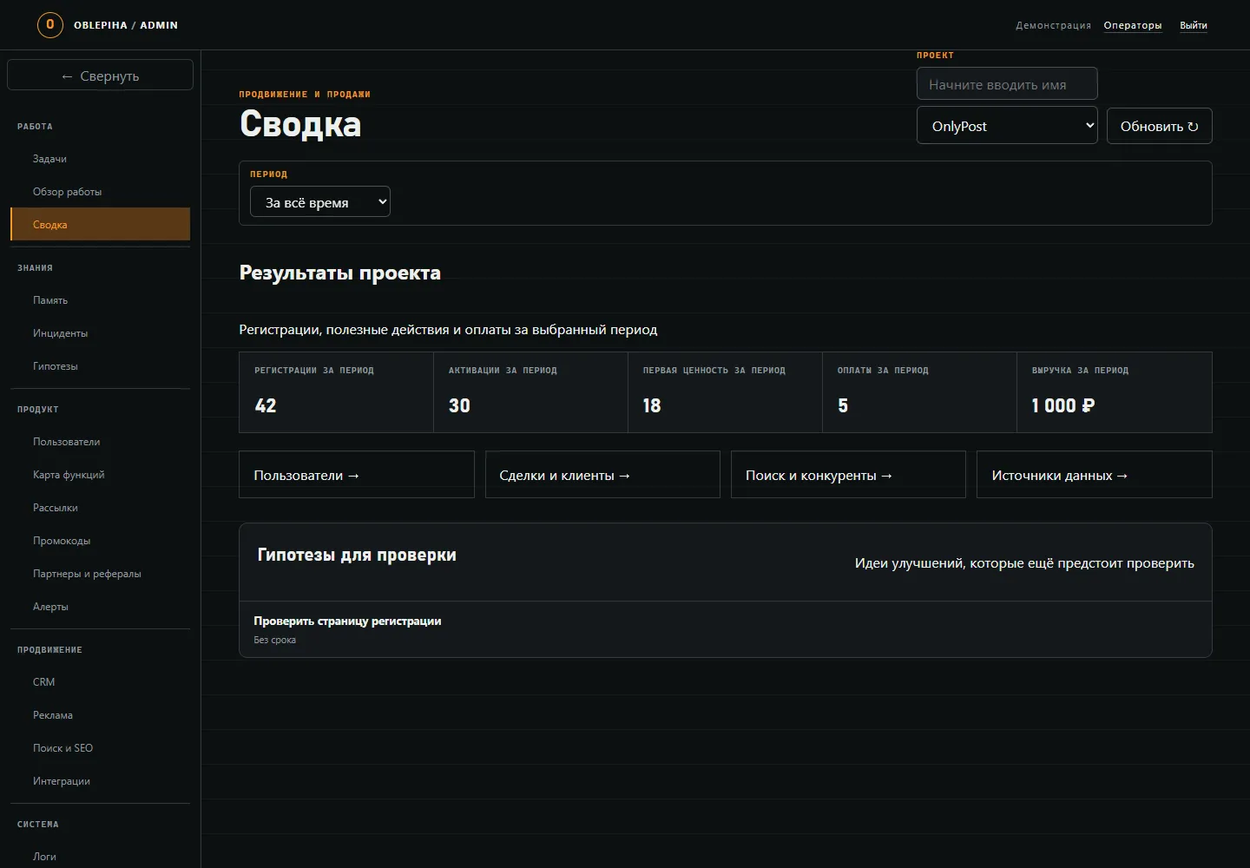1250x868 pixels.
Task: Click the revenue value 1 000 ₽
Action: click(1063, 405)
